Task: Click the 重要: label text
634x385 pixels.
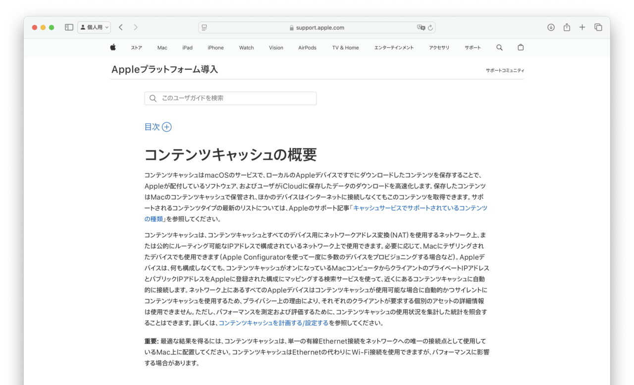Action: coord(151,341)
